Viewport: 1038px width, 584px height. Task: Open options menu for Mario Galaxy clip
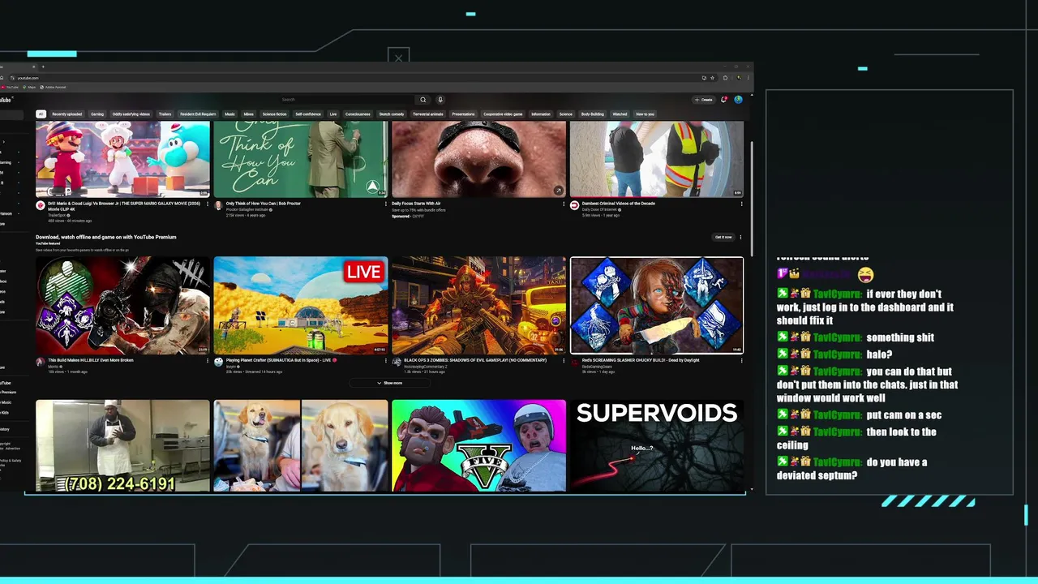coord(207,204)
